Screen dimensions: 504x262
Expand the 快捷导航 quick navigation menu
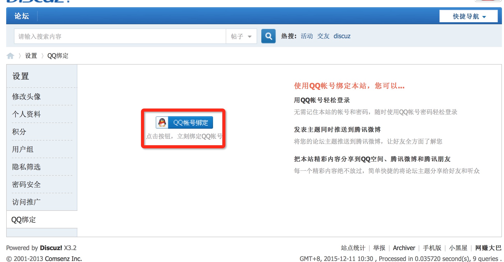(468, 16)
